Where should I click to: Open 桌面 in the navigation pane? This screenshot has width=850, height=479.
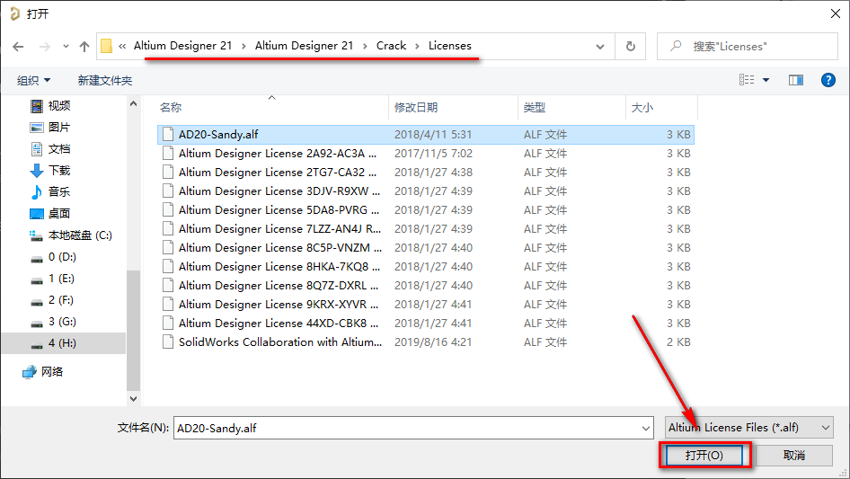coord(58,213)
